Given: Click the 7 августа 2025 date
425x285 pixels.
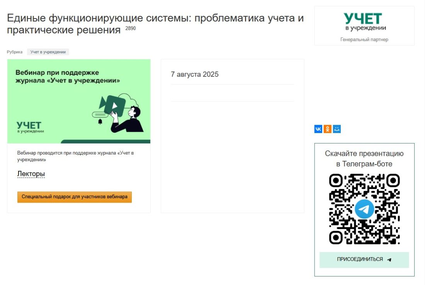Looking at the screenshot, I should (x=195, y=74).
